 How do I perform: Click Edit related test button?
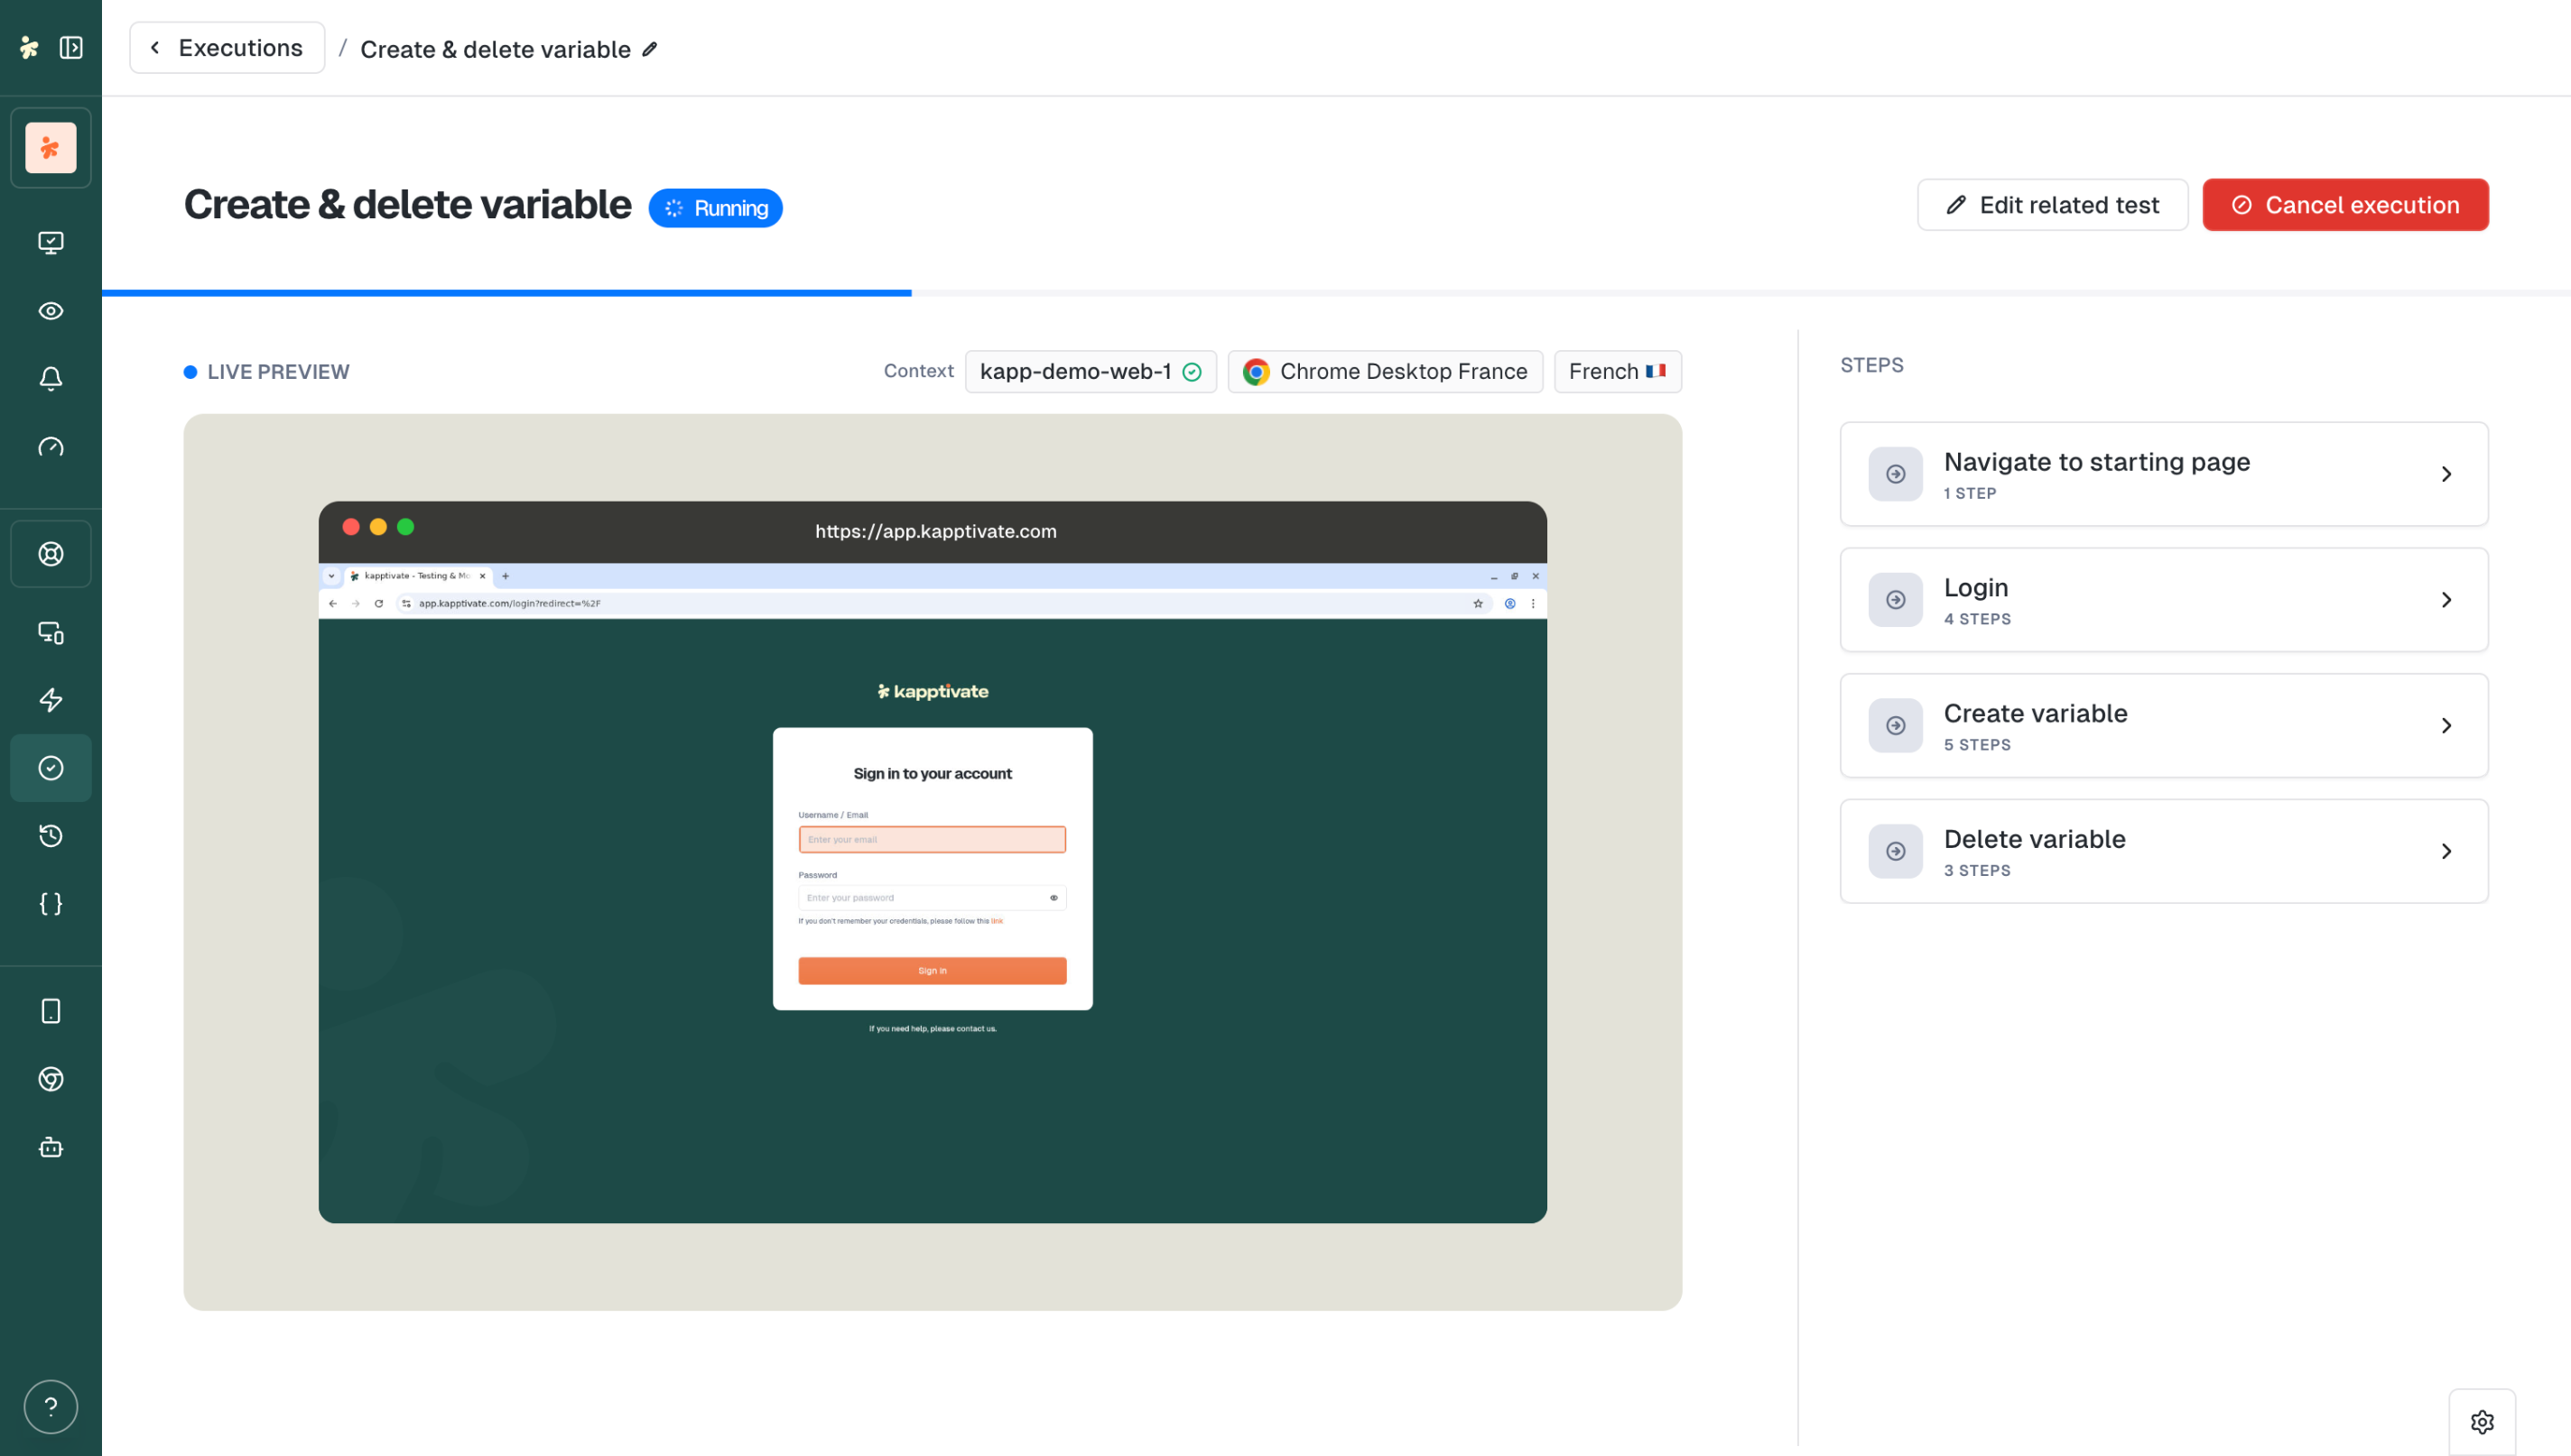[2052, 205]
